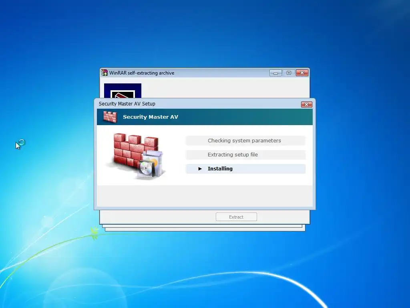Minimize the WinRAR self-extracting archive window
The height and width of the screenshot is (308, 410).
point(275,73)
